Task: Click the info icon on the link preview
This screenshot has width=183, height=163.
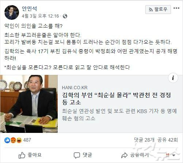Action: point(173,78)
